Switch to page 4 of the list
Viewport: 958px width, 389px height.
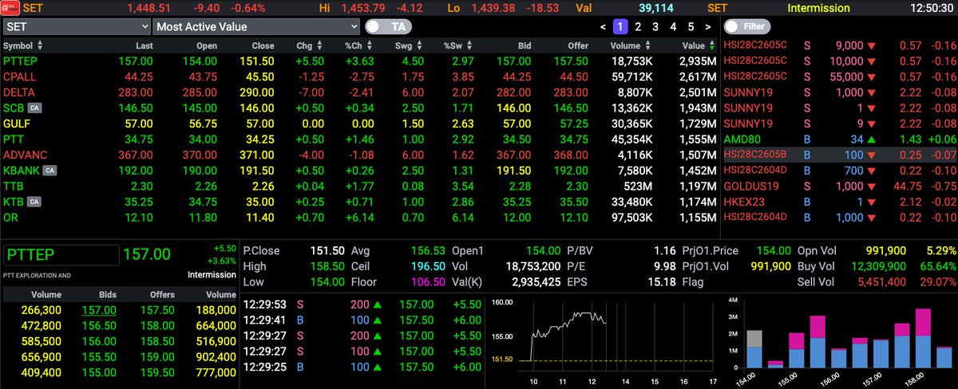(x=673, y=26)
